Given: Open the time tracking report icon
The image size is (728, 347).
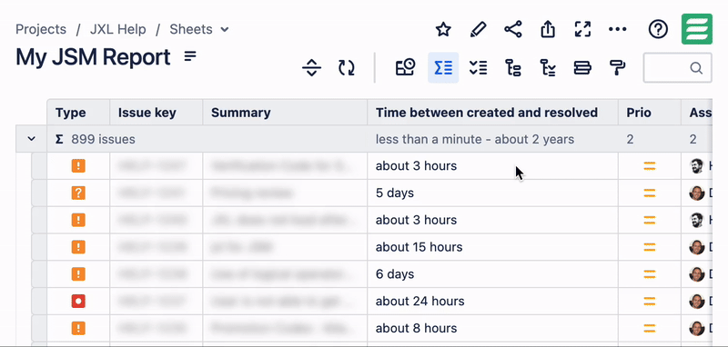Looking at the screenshot, I should tap(405, 67).
